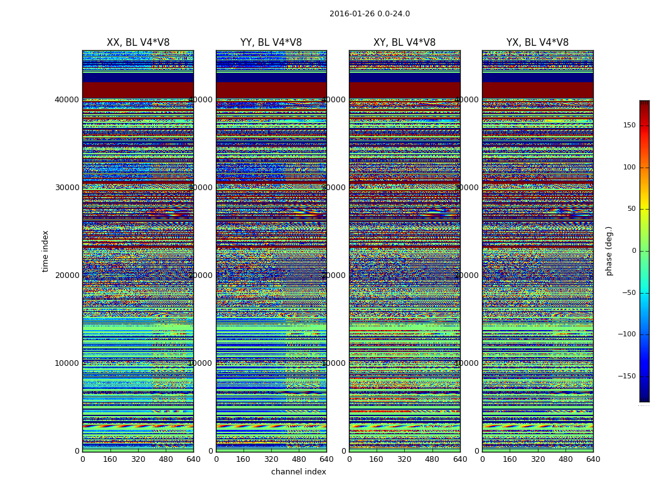Click the 640 tick label under YX panel
Image resolution: width=659 pixels, height=502 pixels.
(x=593, y=459)
